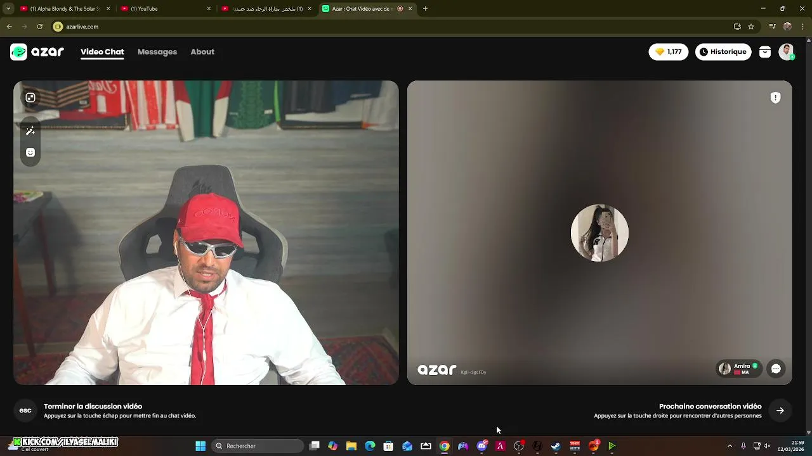The width and height of the screenshot is (812, 456).
Task: Show hidden system tray icons
Action: (x=730, y=446)
